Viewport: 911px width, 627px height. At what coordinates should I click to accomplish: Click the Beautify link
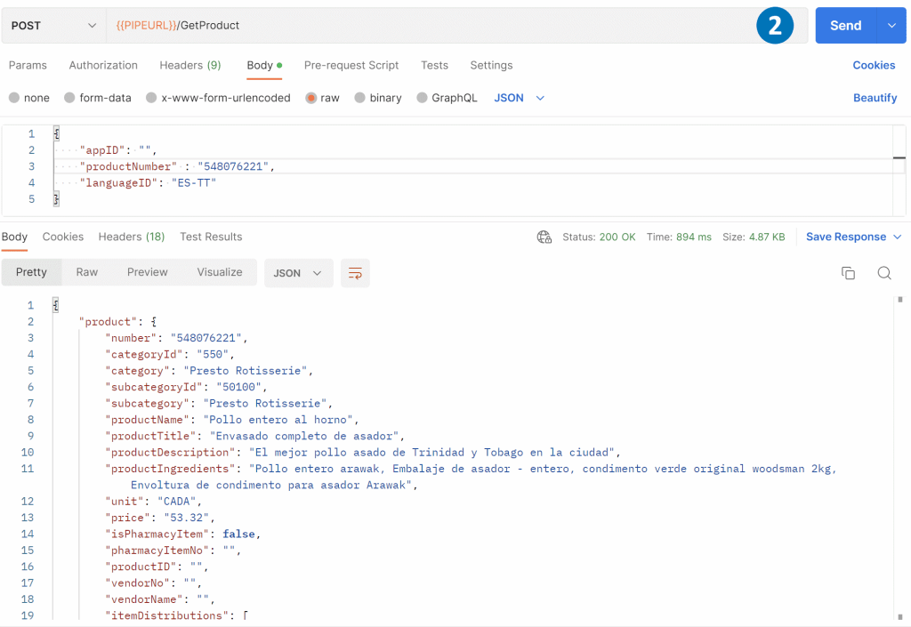[875, 98]
